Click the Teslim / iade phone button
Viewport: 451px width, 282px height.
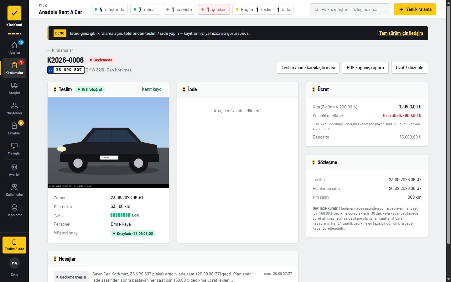pos(14,245)
